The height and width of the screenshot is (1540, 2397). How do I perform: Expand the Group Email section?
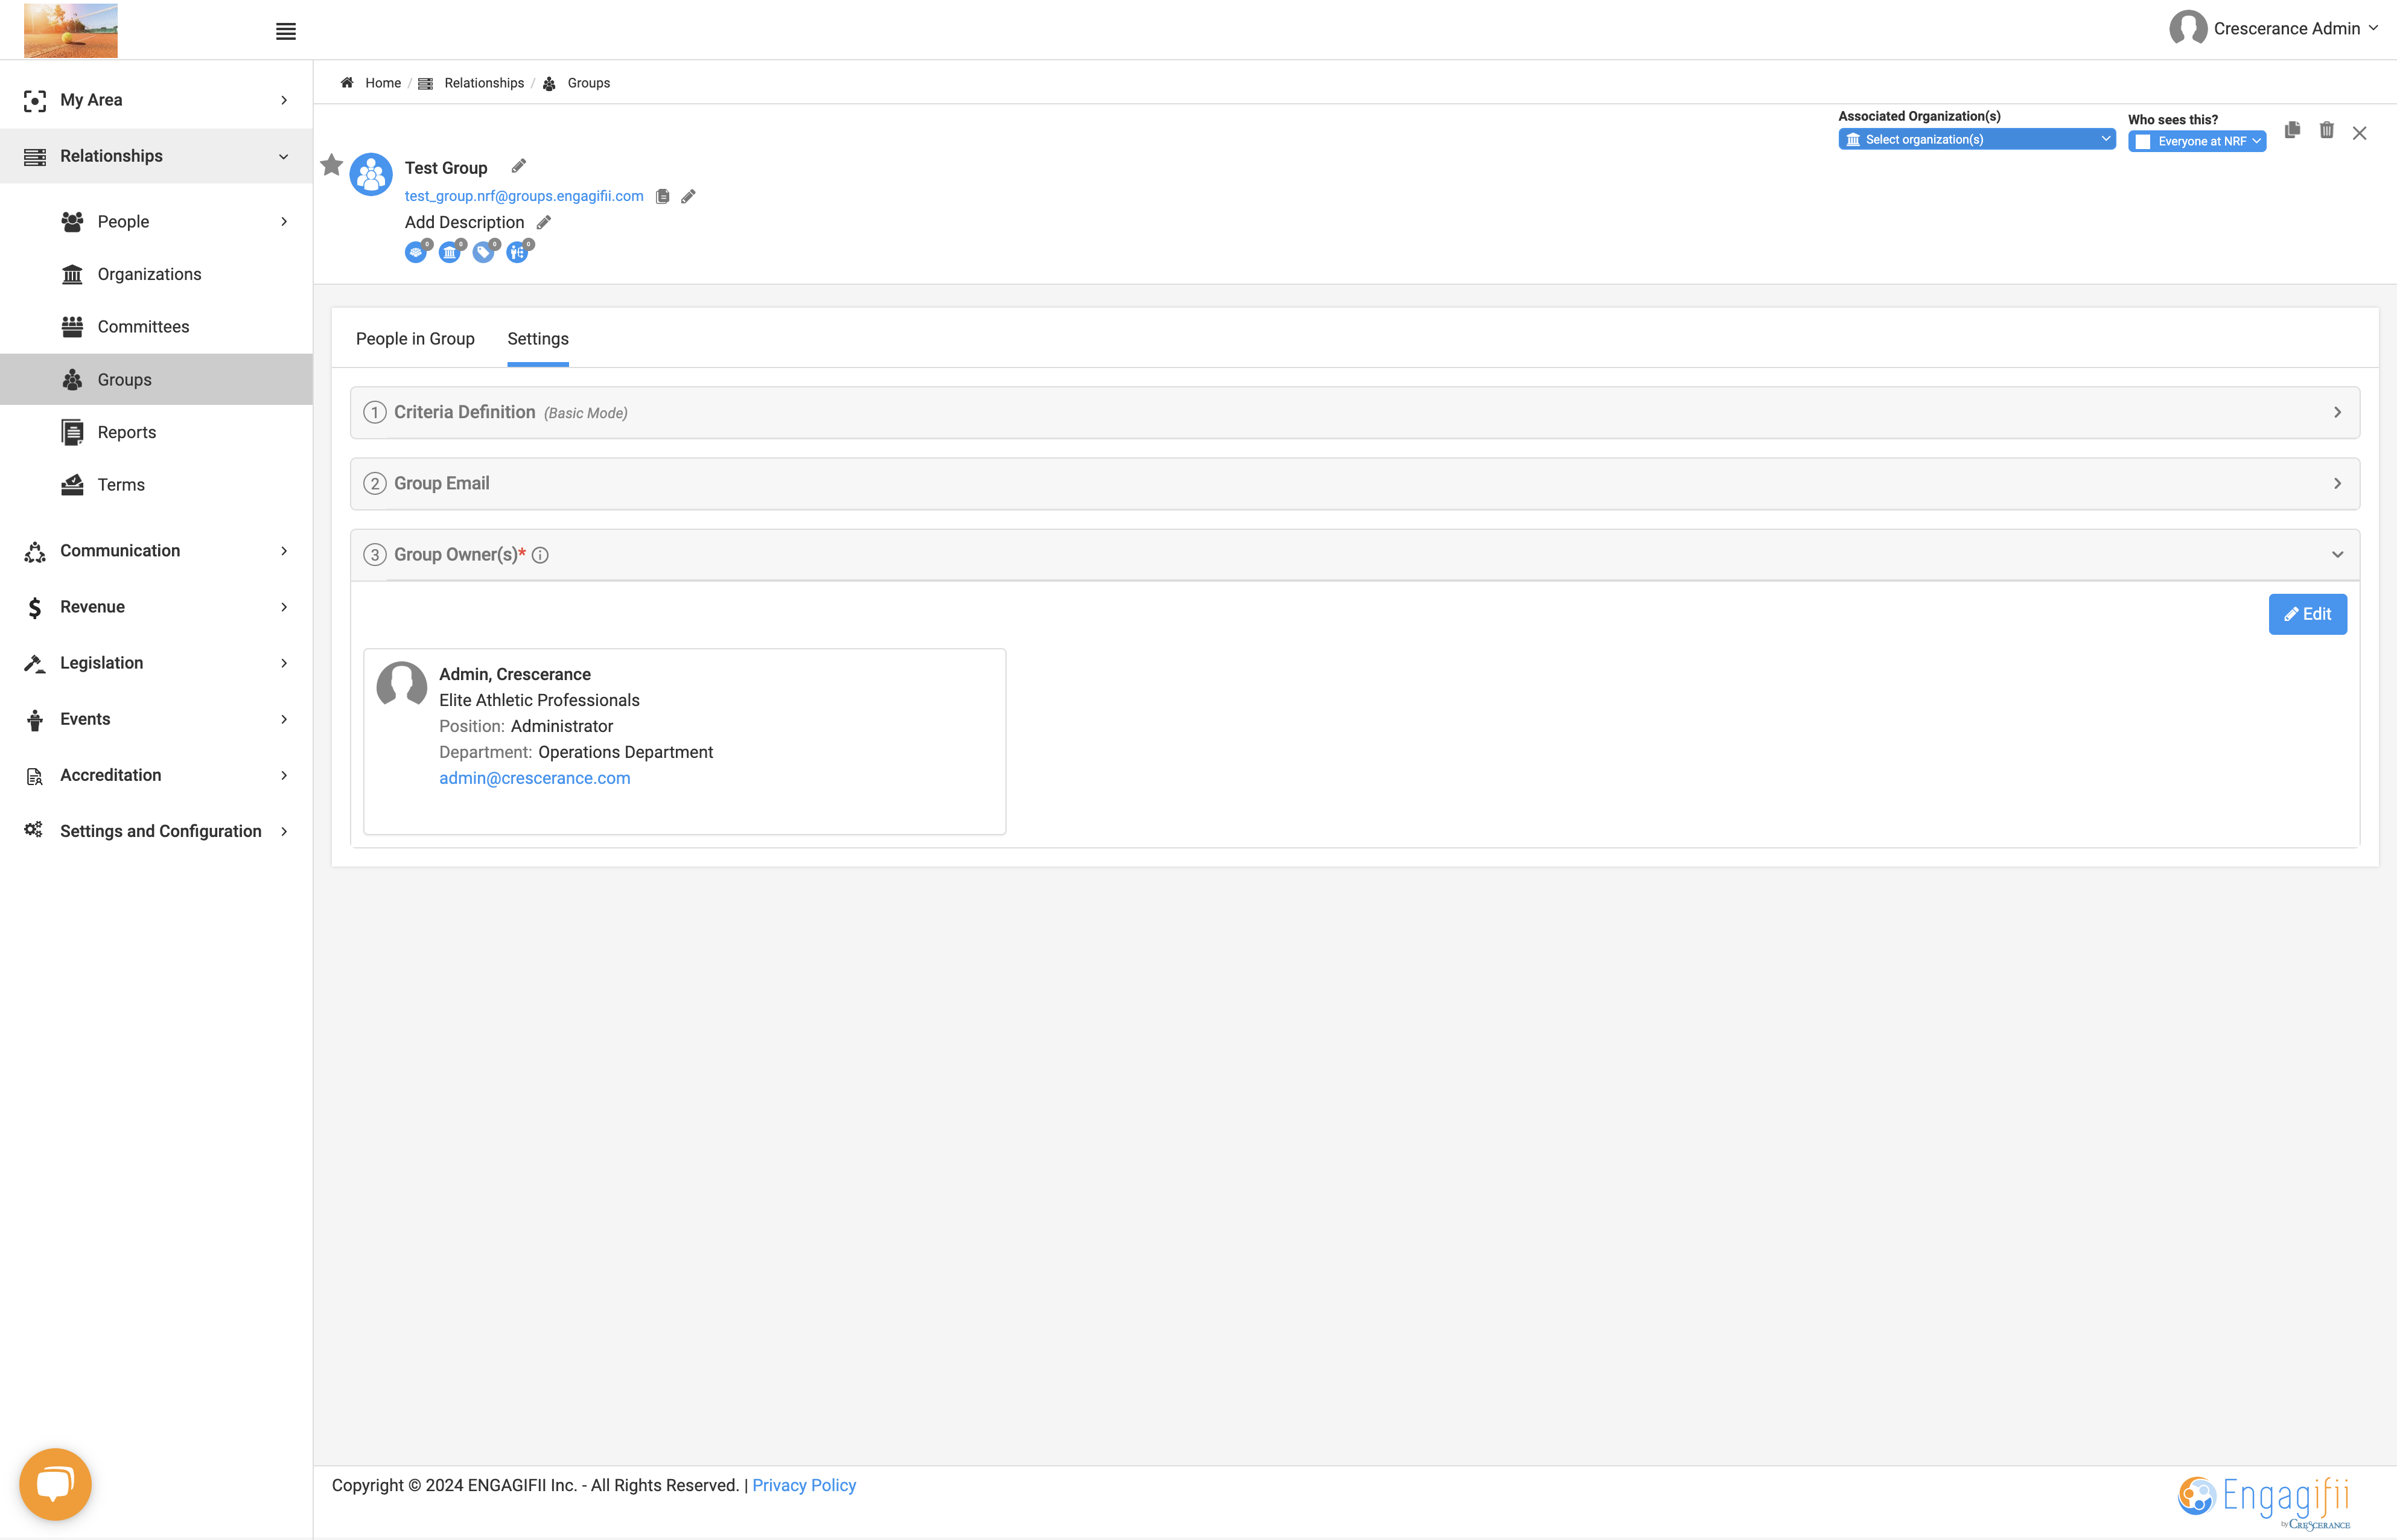coord(1354,484)
